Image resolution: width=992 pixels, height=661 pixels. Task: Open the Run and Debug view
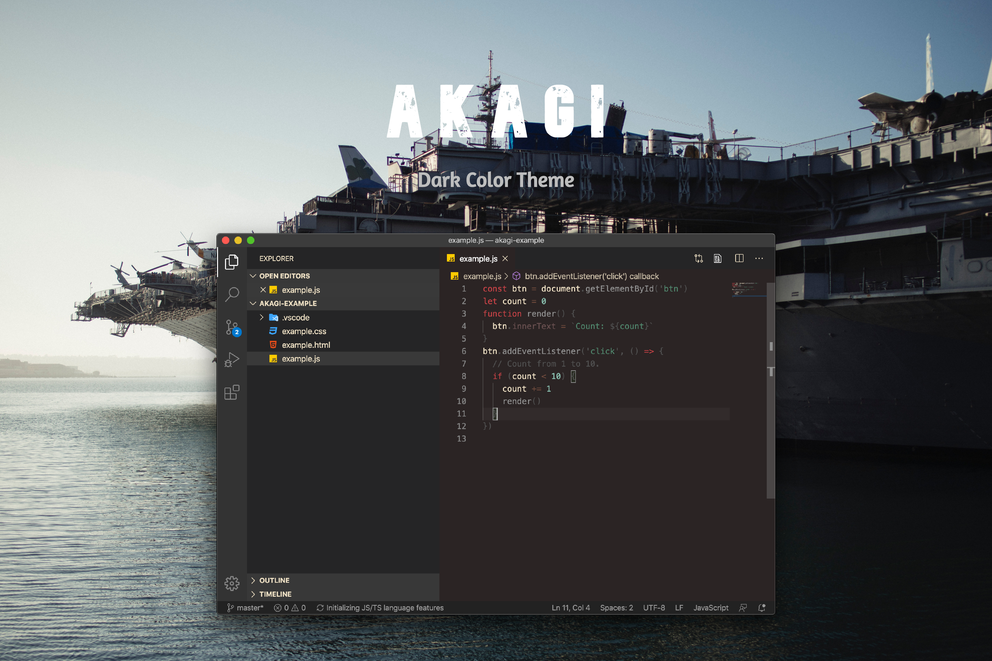[231, 360]
